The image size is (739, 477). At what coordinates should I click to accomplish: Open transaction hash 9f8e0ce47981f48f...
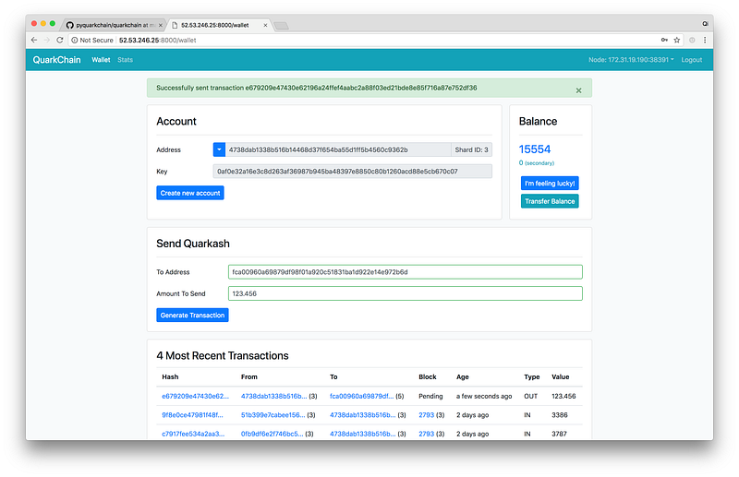click(x=192, y=415)
